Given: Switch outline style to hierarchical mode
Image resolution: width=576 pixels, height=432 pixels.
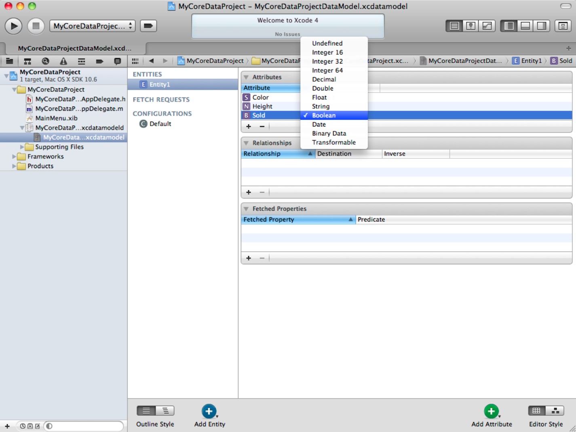Looking at the screenshot, I should [165, 411].
